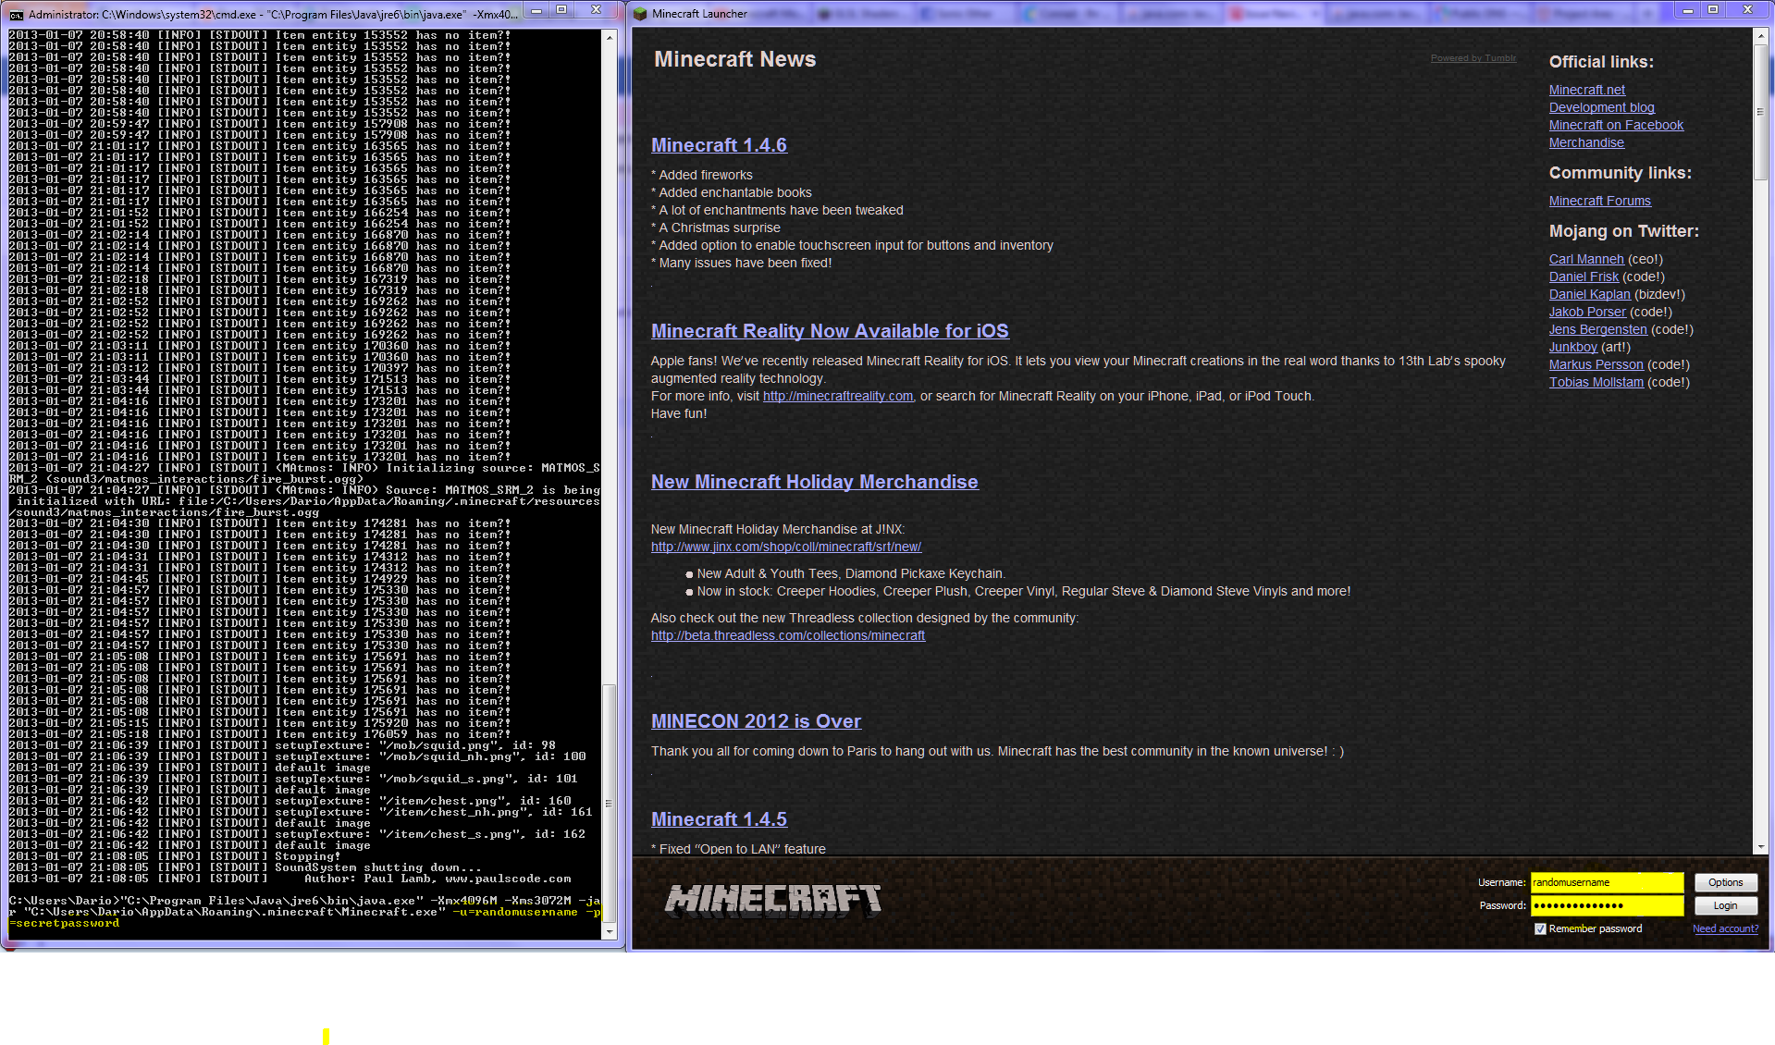Visit the minecraftreality.com link
1775x1045 pixels.
pos(838,396)
